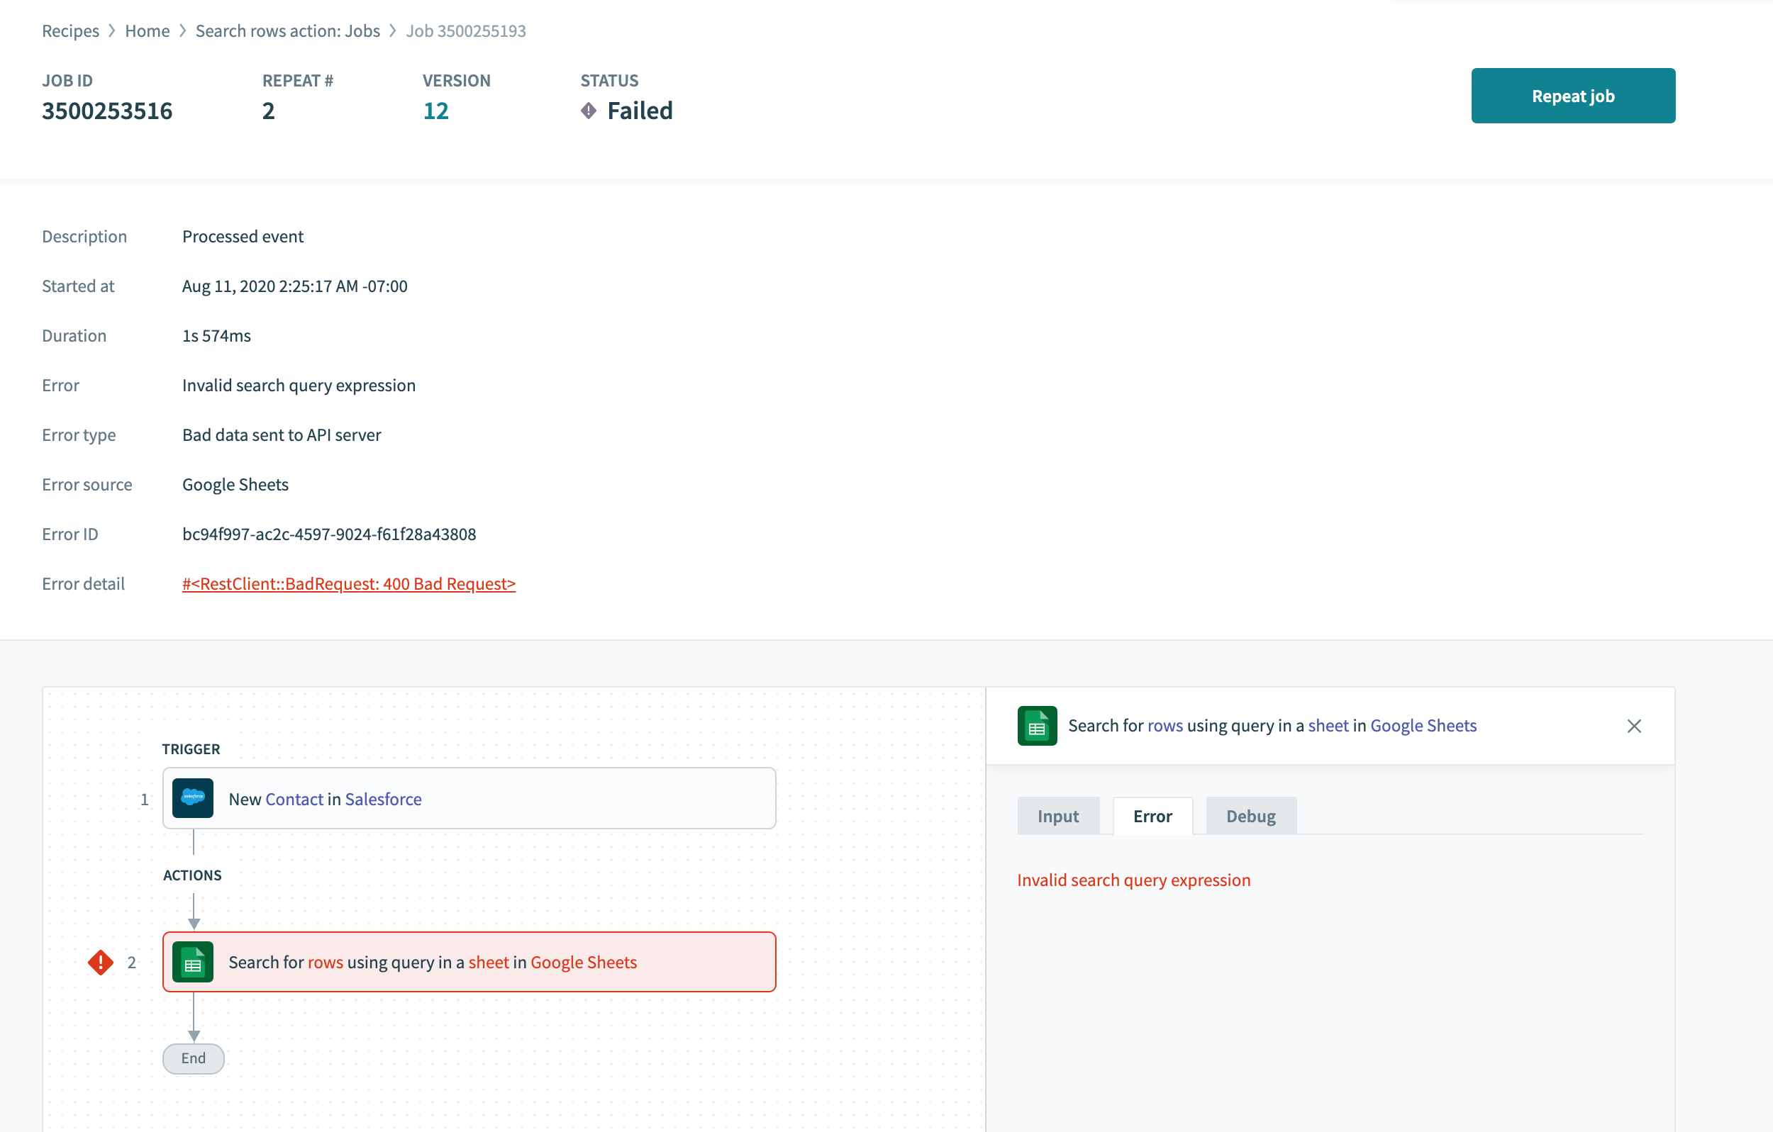The width and height of the screenshot is (1773, 1132).
Task: Go to the Recipes breadcrumb
Action: point(70,31)
